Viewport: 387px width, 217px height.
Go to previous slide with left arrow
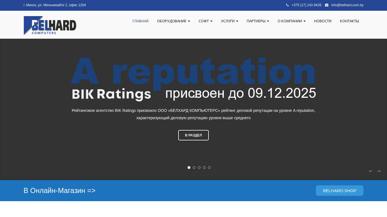371,171
